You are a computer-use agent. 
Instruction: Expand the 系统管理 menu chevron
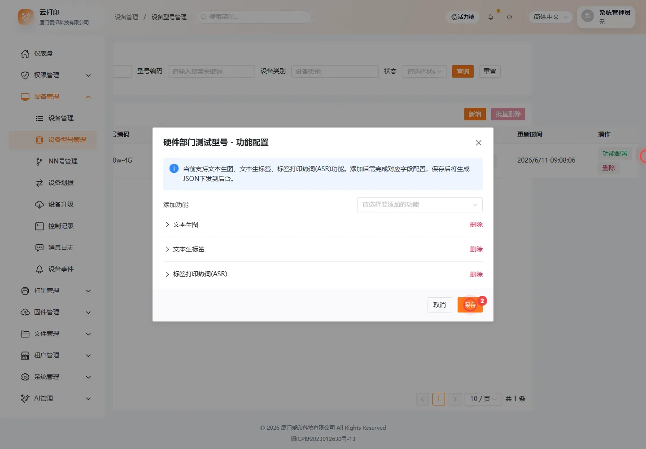(88, 377)
